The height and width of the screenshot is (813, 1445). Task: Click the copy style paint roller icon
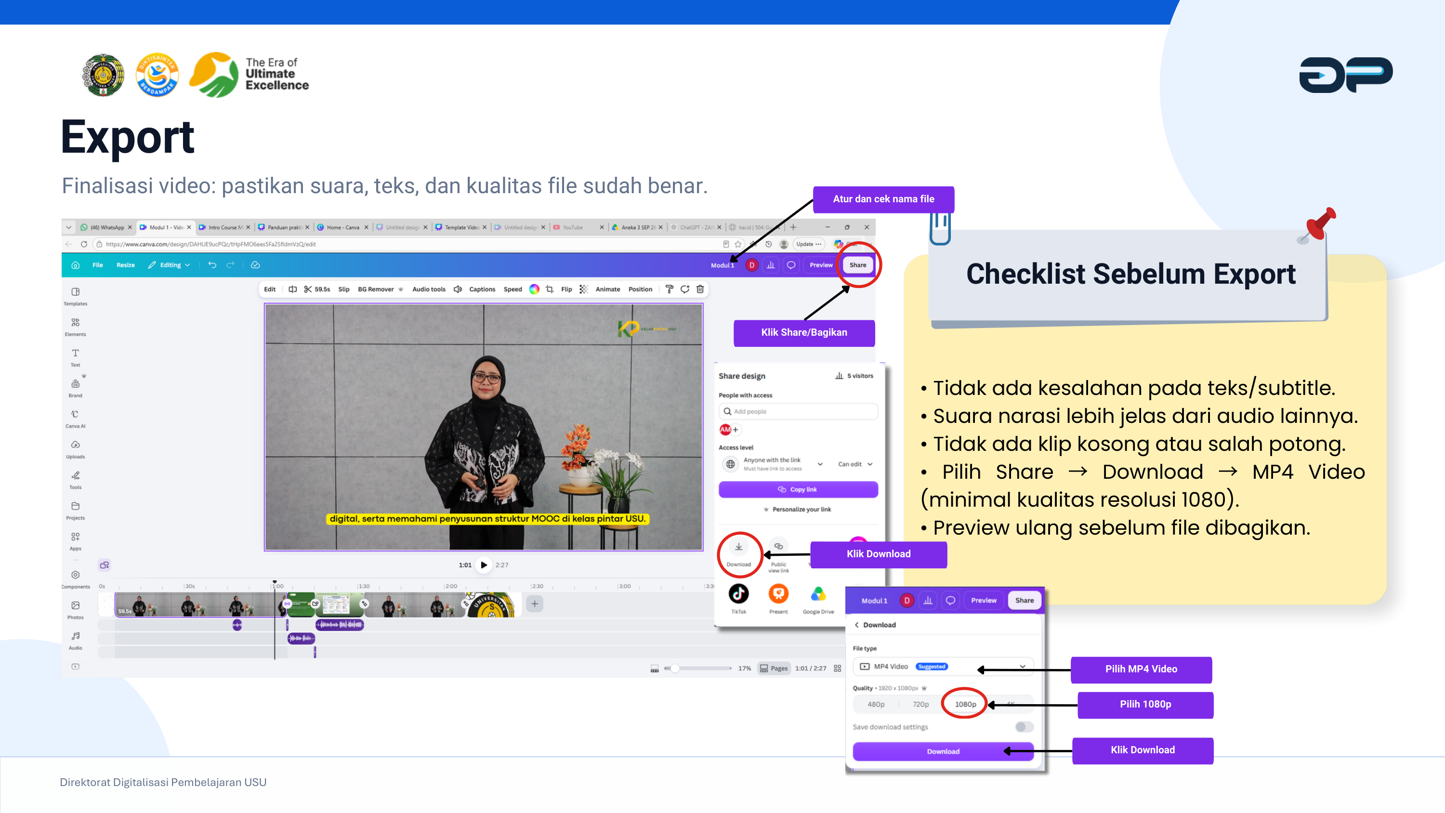click(x=669, y=289)
